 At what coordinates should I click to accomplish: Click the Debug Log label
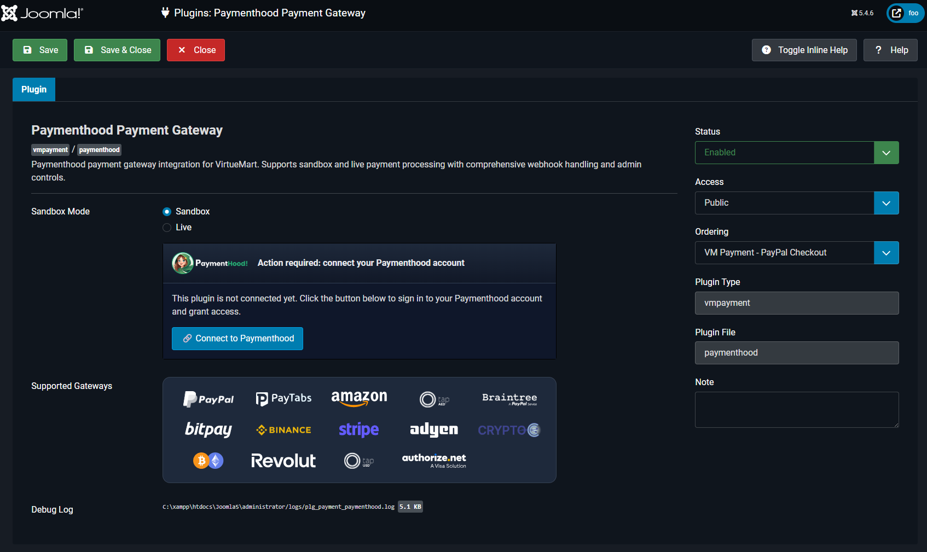coord(52,510)
